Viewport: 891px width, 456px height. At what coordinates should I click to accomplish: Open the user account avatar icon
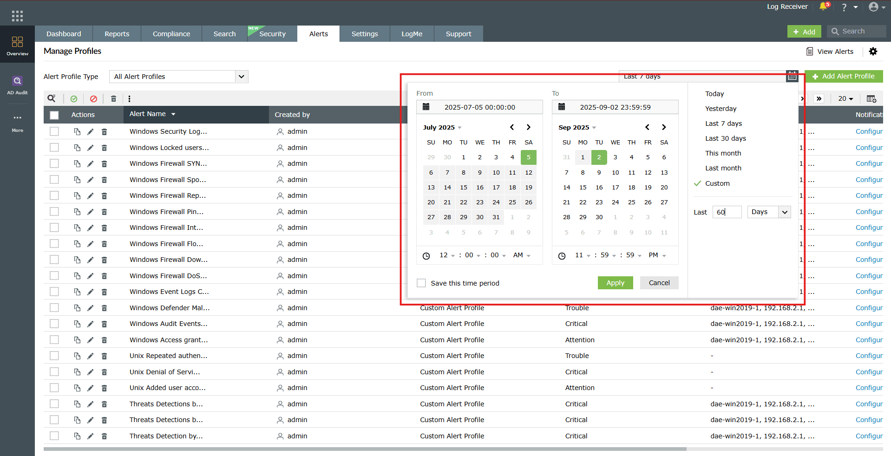point(873,7)
